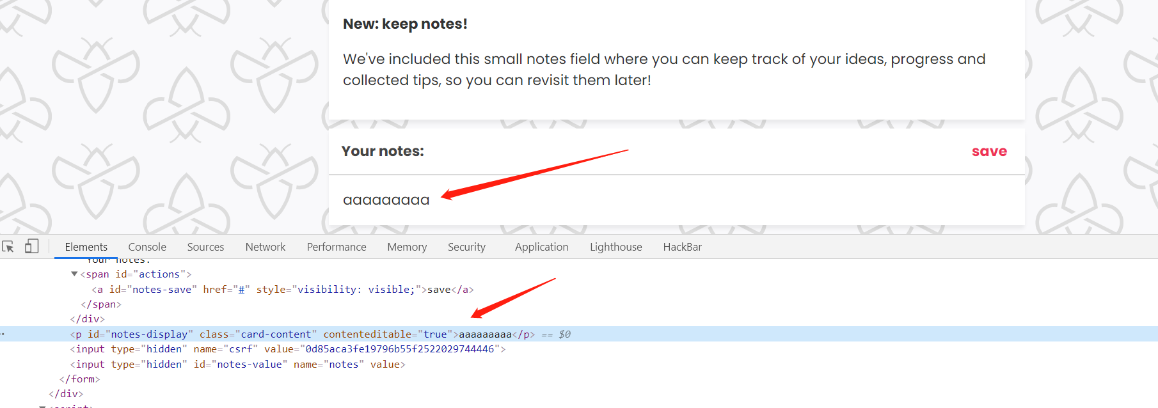Open the Memory tab
This screenshot has width=1158, height=408.
407,247
